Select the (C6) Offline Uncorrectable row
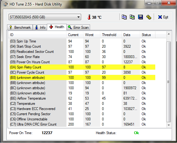 [x=82, y=119]
